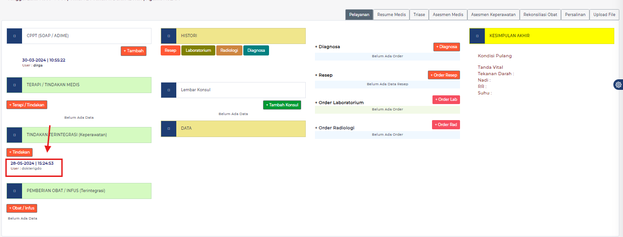Click the square icon beside Lembar Konsul
623x237 pixels.
168,90
